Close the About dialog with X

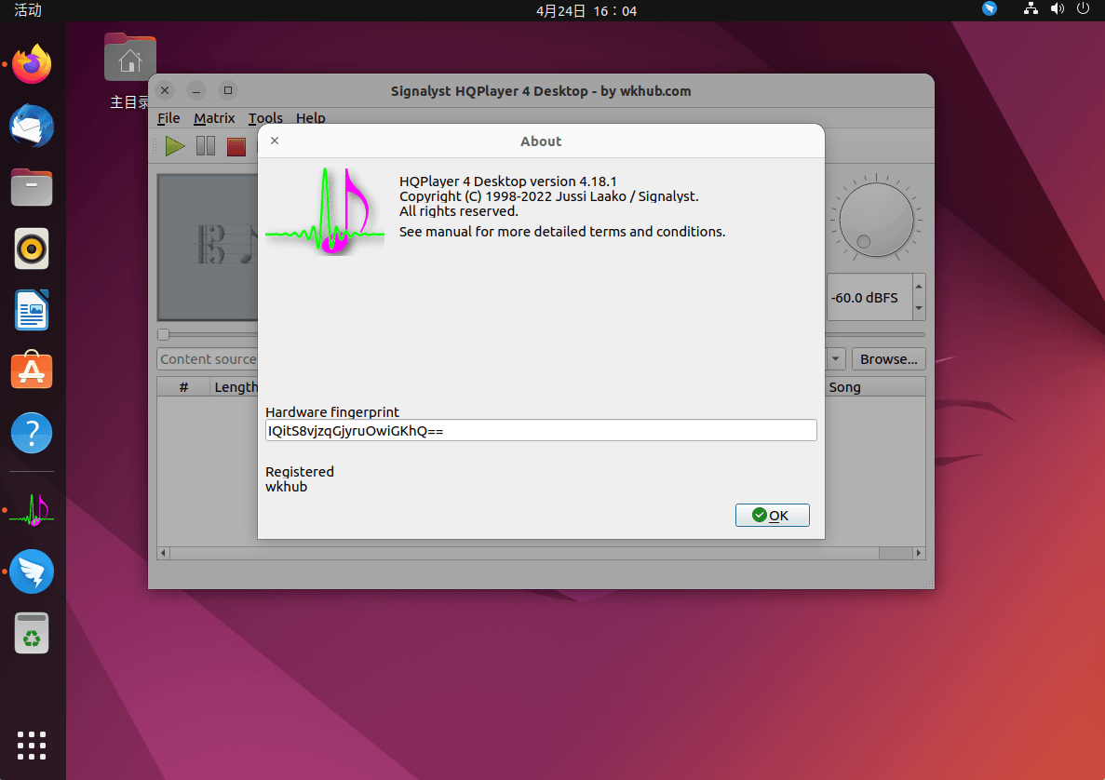coord(275,141)
